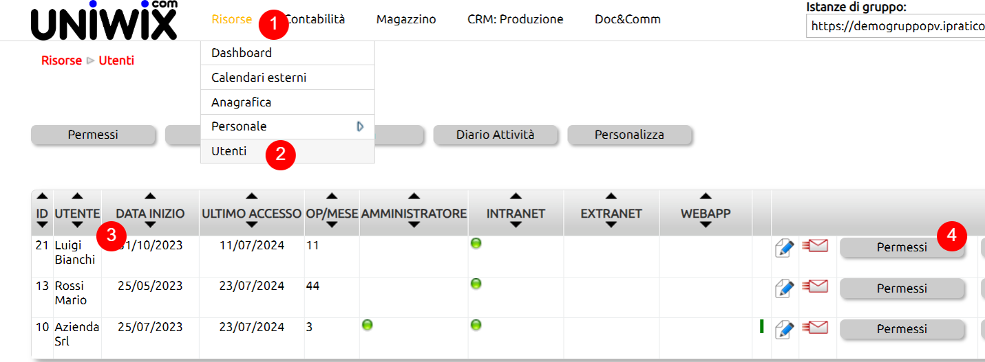Screen dimensions: 985x362
Task: Click the edit icon for Luigi Bianchi
Action: pyautogui.click(x=784, y=248)
